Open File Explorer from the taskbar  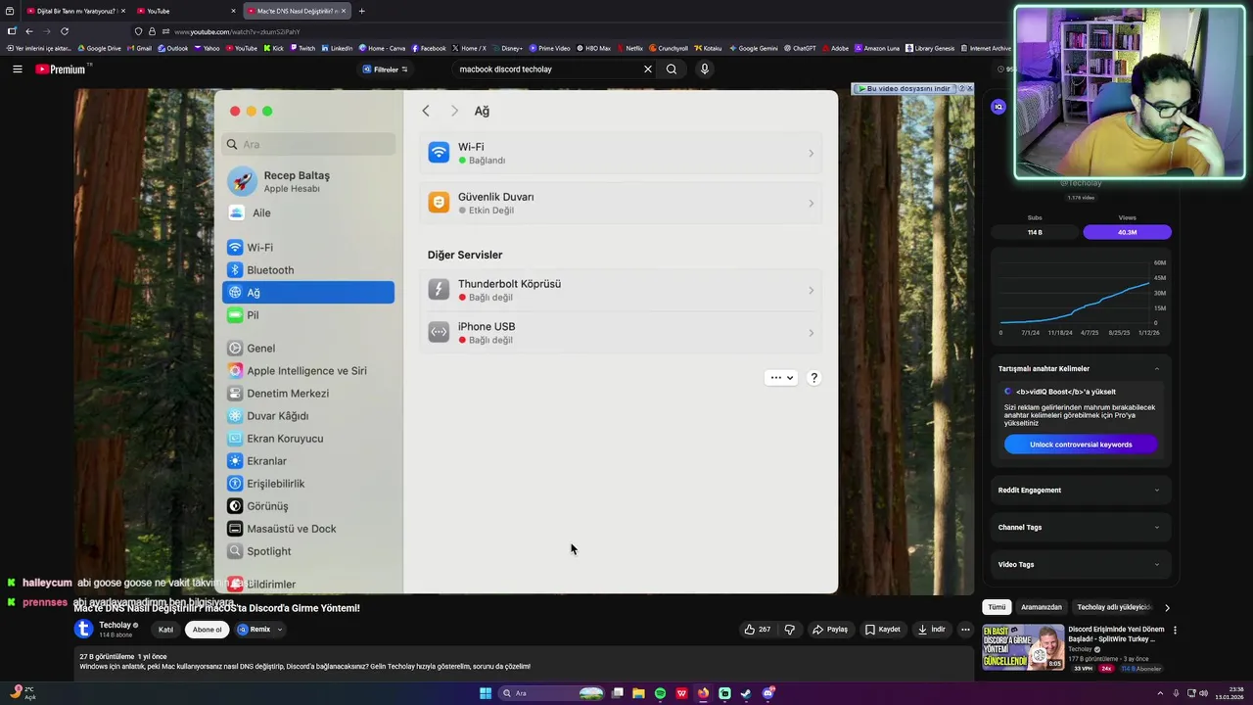638,693
